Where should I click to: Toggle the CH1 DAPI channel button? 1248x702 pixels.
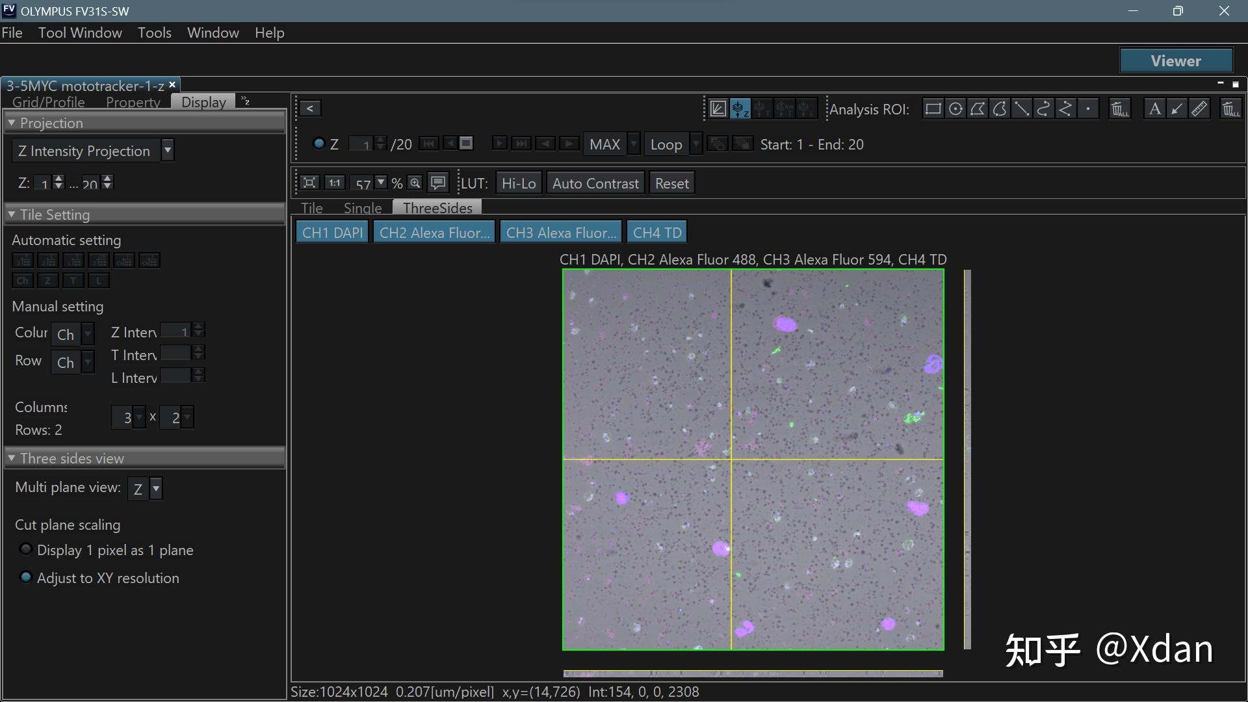click(332, 233)
